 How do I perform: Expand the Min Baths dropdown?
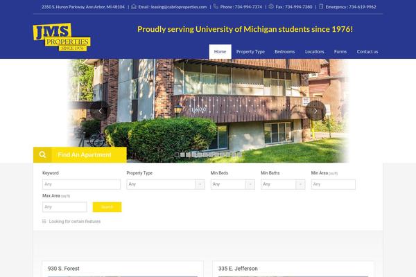pyautogui.click(x=283, y=184)
